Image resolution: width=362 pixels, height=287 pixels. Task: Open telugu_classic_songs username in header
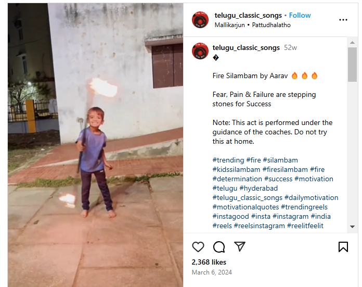coord(248,15)
